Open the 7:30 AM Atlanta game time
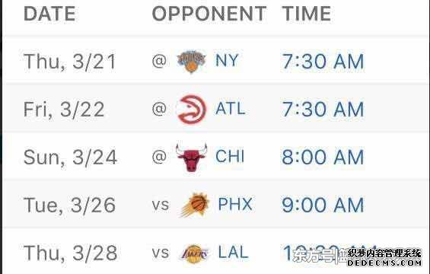 pyautogui.click(x=323, y=109)
